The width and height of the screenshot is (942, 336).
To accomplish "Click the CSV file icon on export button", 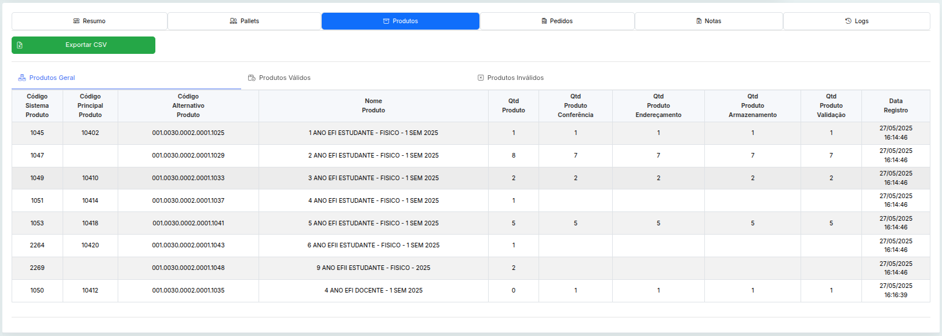I will pyautogui.click(x=20, y=45).
